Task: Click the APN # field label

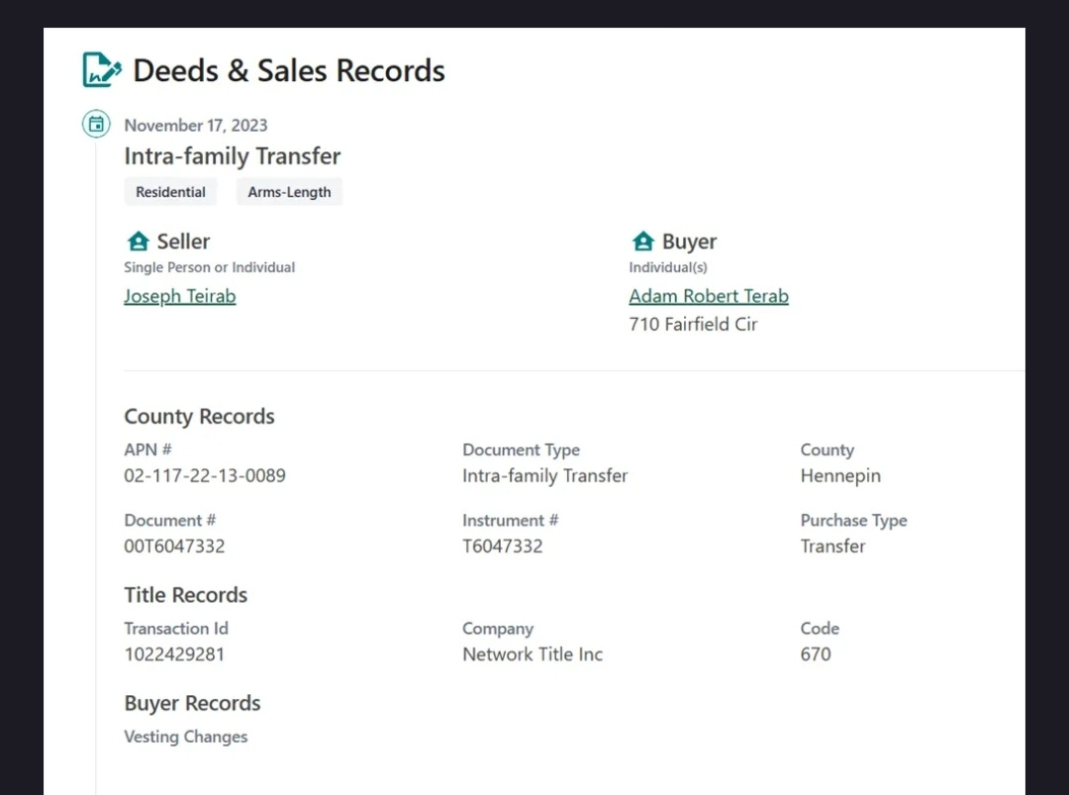Action: (147, 450)
